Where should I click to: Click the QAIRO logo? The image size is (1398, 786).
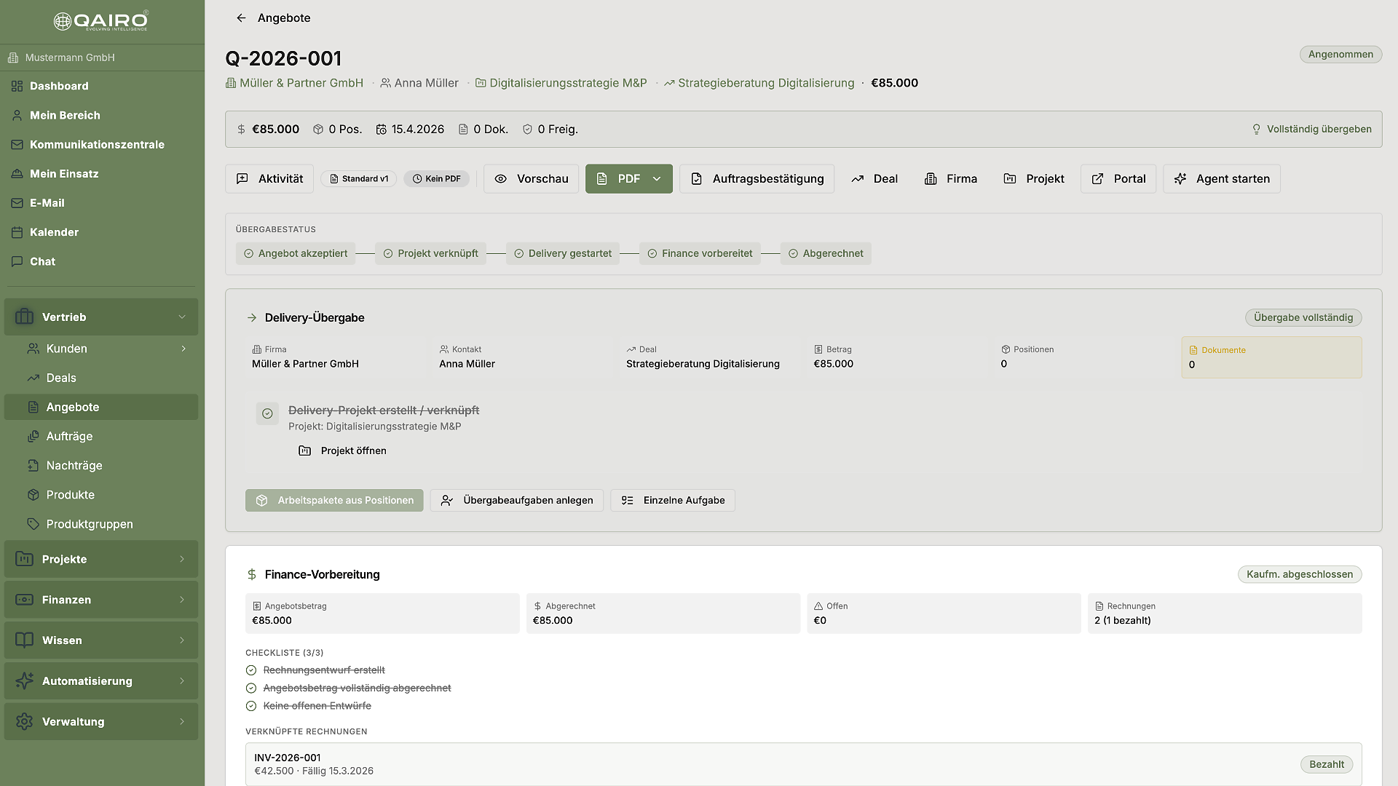(x=102, y=21)
